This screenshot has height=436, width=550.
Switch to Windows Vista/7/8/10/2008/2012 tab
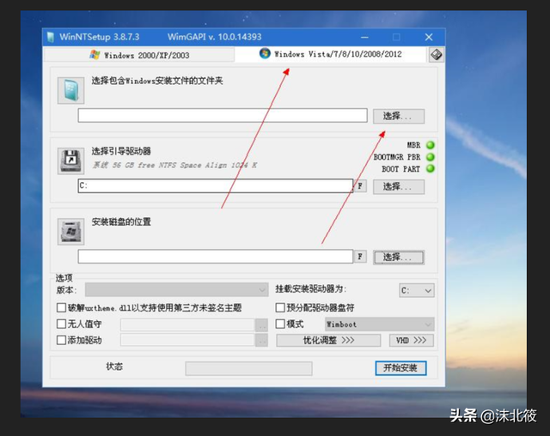331,54
